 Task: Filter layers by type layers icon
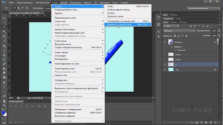tap(199, 26)
